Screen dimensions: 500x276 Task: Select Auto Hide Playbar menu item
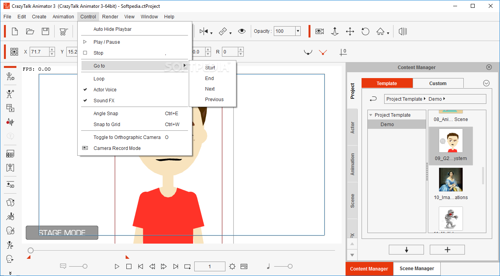[x=135, y=29]
